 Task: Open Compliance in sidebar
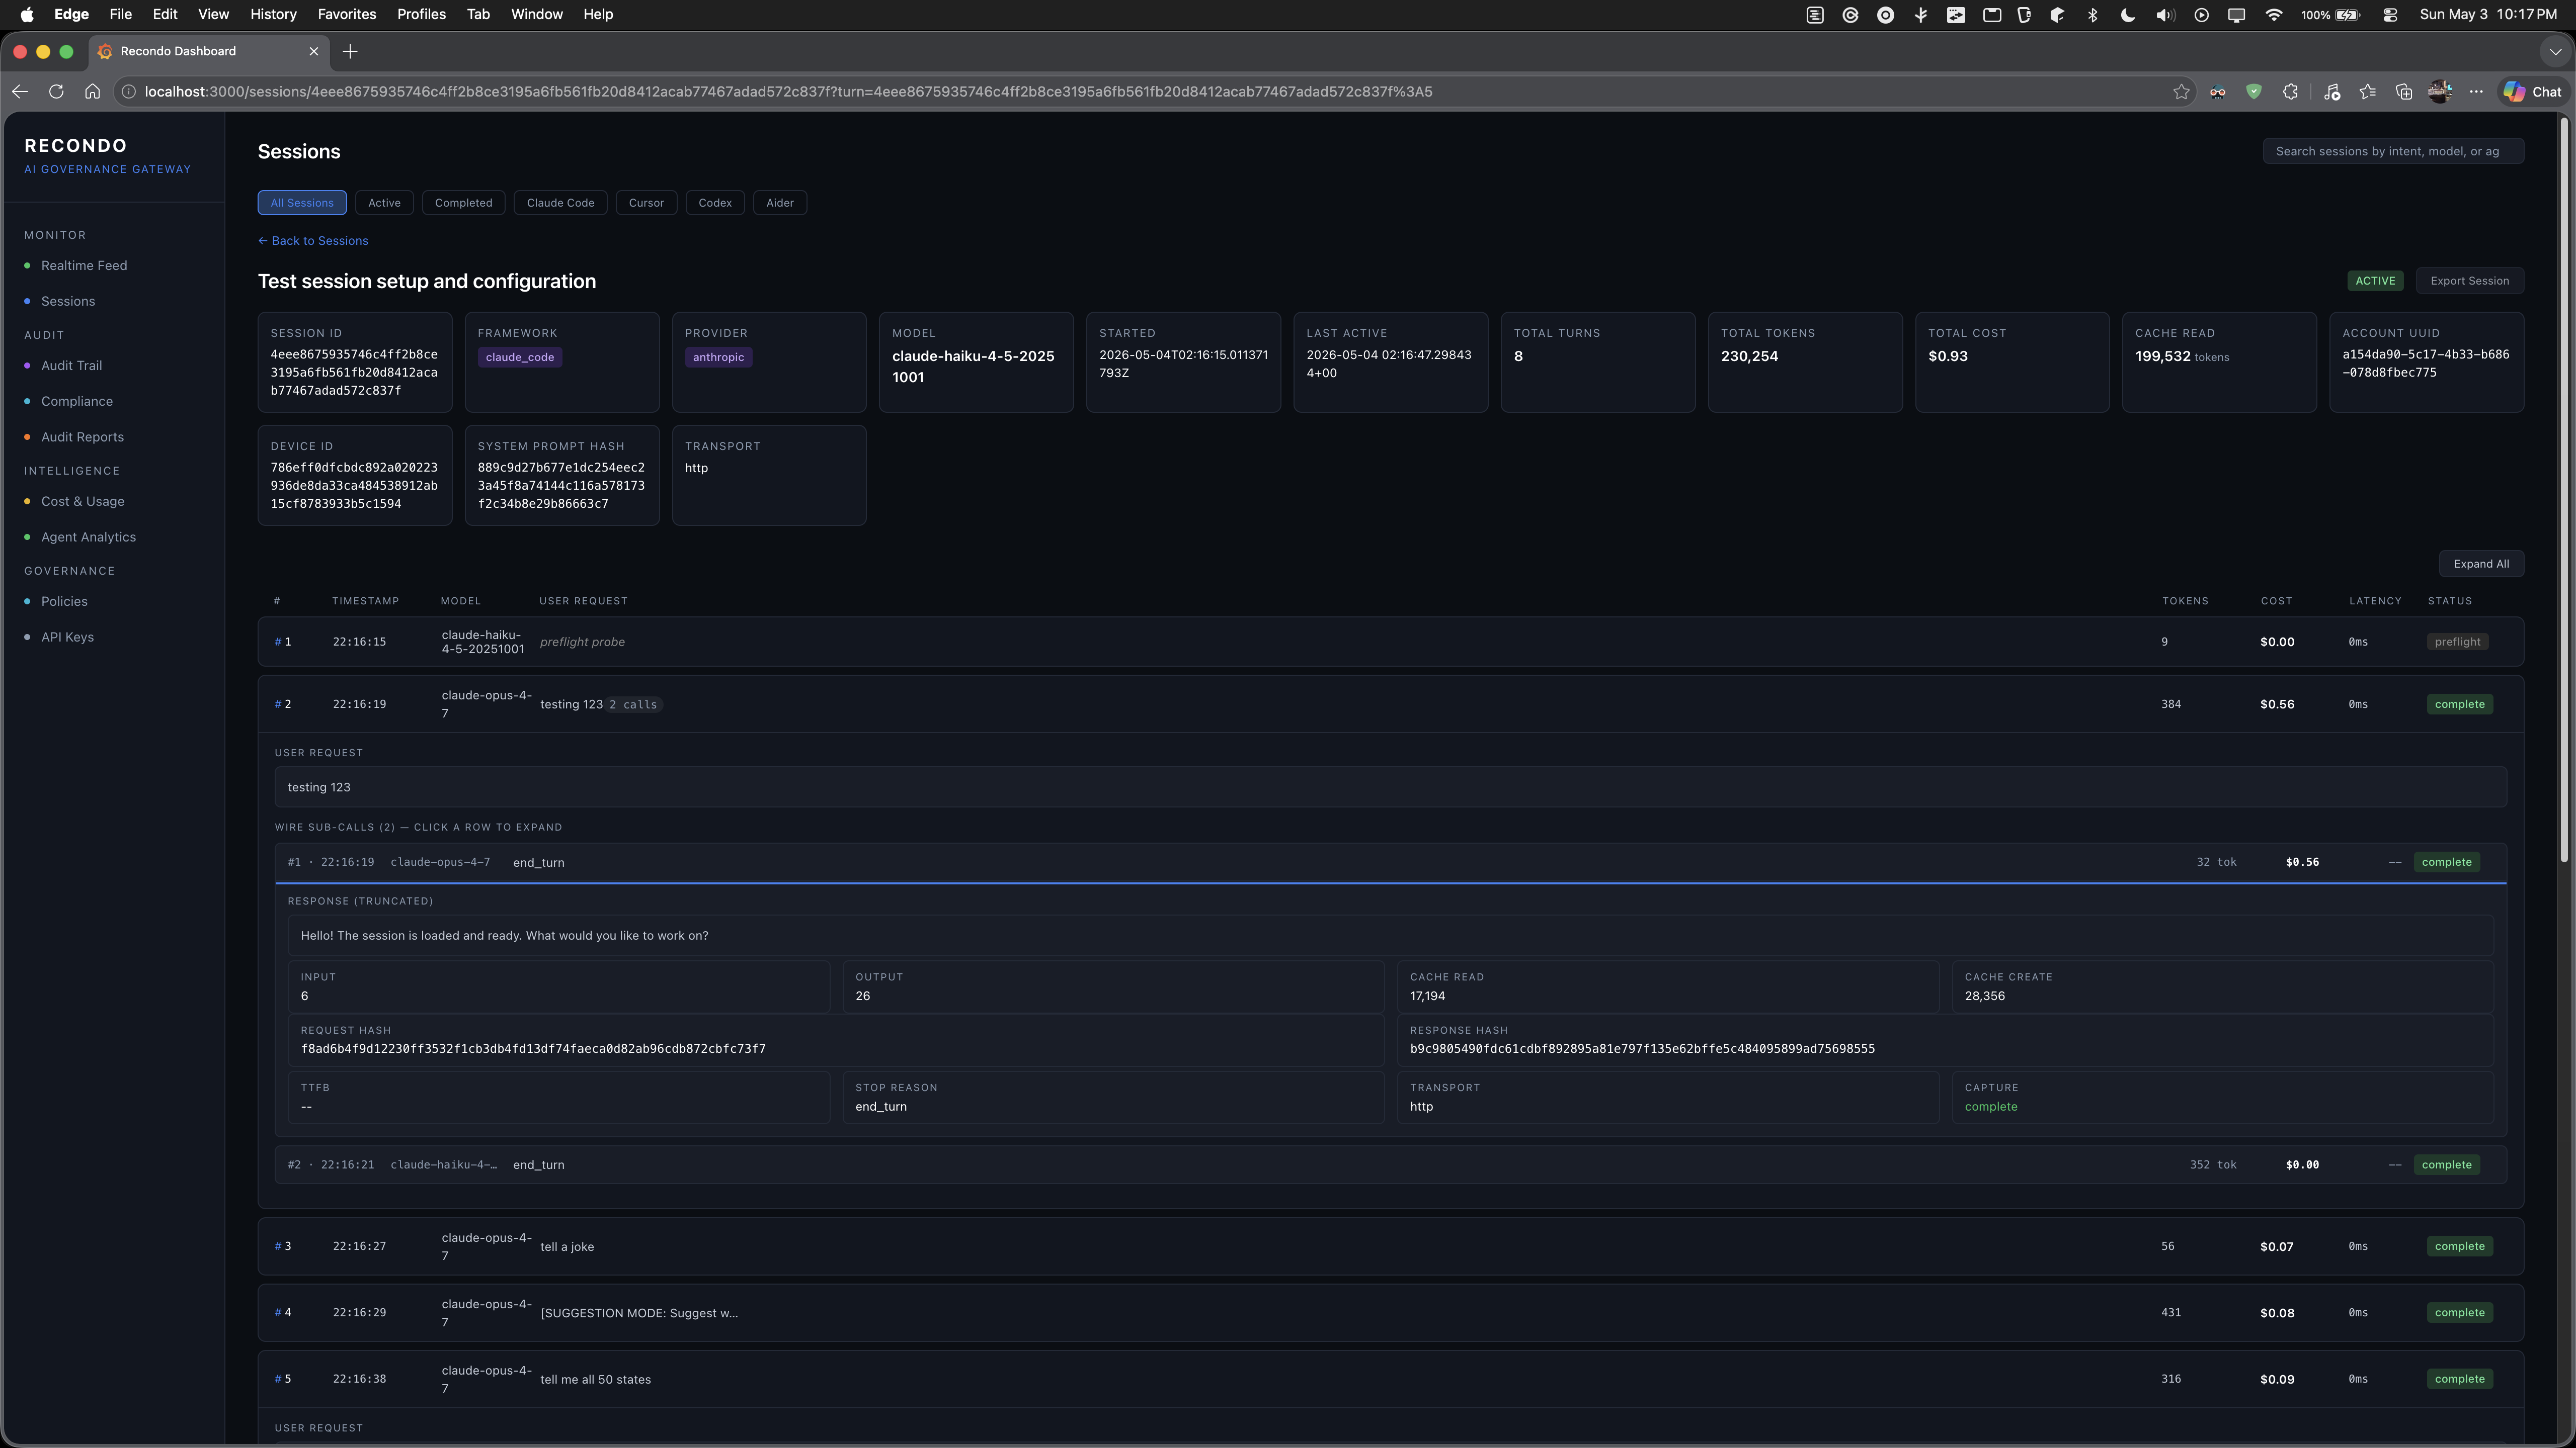click(77, 402)
